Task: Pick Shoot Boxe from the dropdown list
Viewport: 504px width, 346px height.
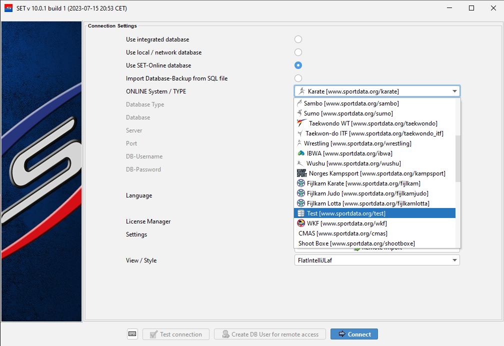Action: coord(375,243)
